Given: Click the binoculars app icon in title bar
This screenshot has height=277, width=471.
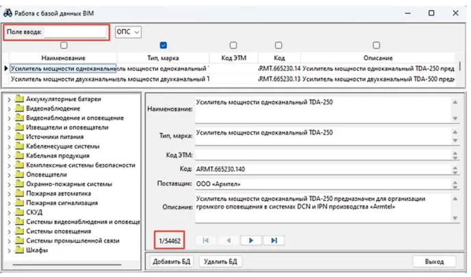Looking at the screenshot, I should tap(9, 12).
